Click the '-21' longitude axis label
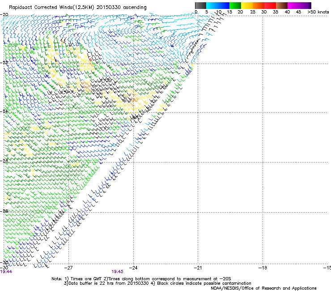 [198, 268]
